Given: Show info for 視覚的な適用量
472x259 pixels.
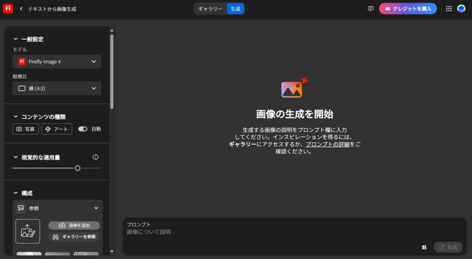Looking at the screenshot, I should coord(95,157).
